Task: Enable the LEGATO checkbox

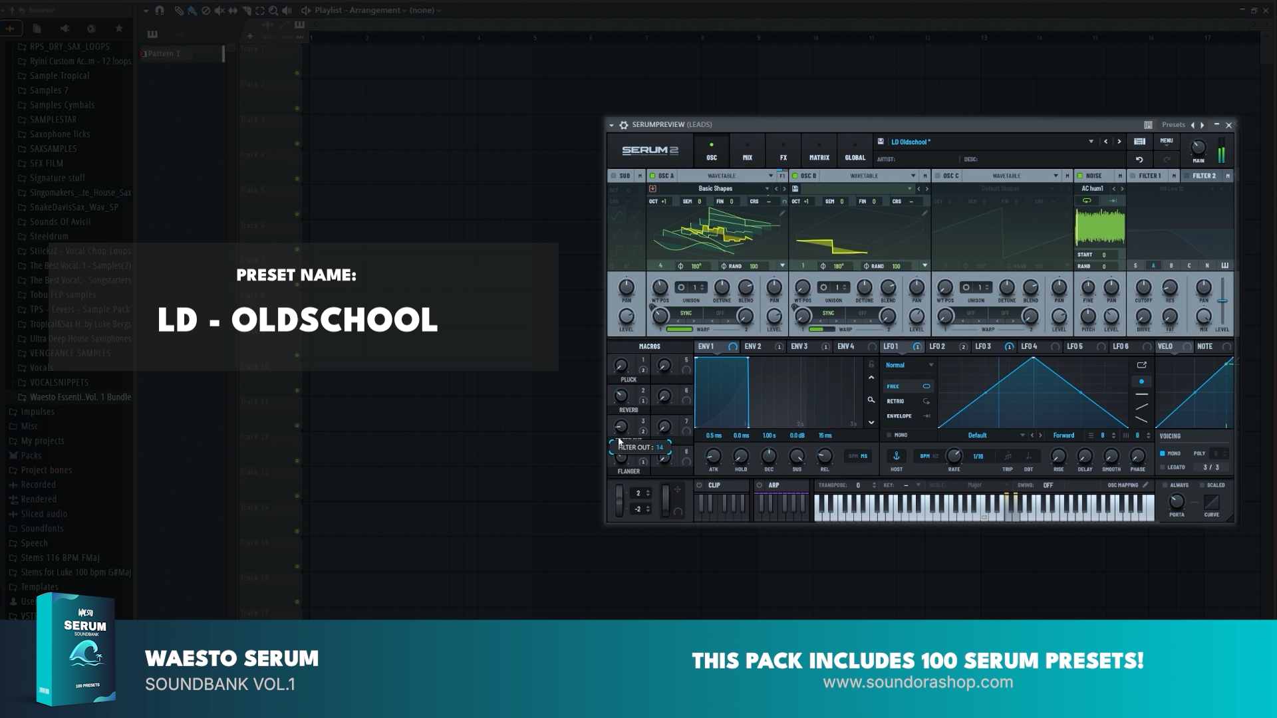Action: [1163, 467]
